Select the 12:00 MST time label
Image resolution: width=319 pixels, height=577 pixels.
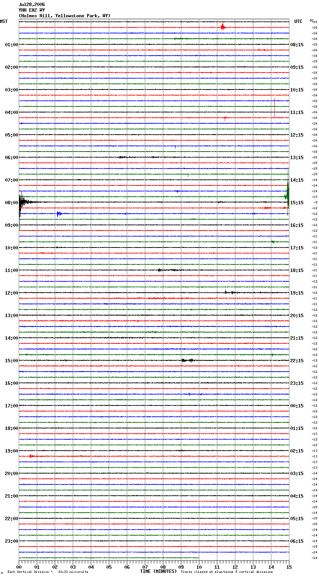point(12,293)
